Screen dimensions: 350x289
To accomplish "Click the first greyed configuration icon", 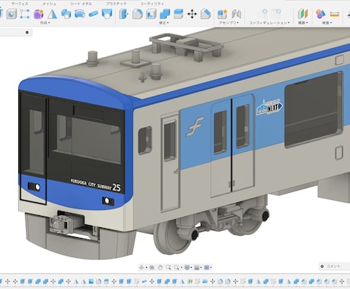I will click(x=265, y=12).
